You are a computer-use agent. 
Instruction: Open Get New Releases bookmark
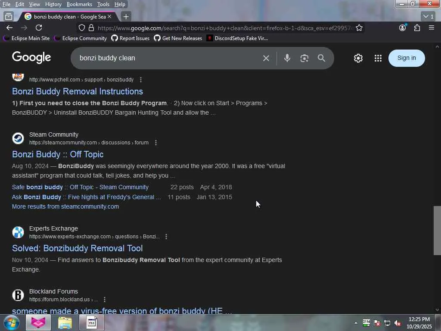(x=178, y=38)
